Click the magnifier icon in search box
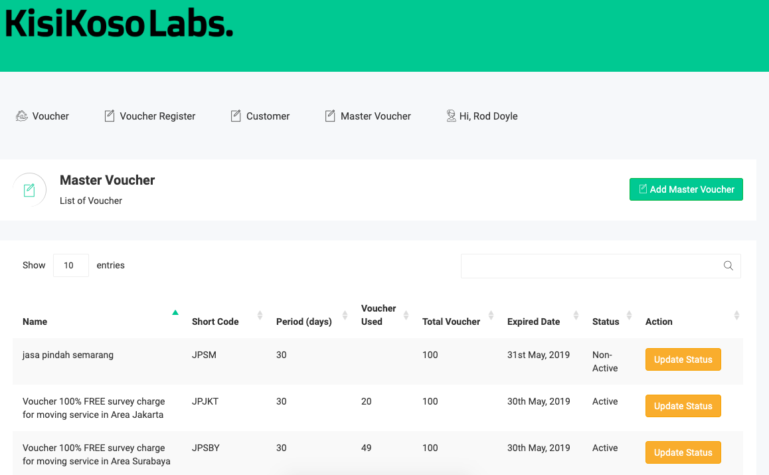The width and height of the screenshot is (769, 475). (728, 266)
